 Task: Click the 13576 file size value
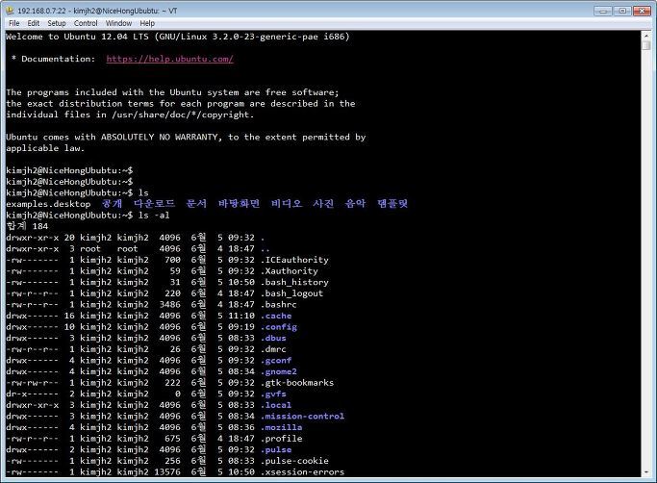pos(167,472)
